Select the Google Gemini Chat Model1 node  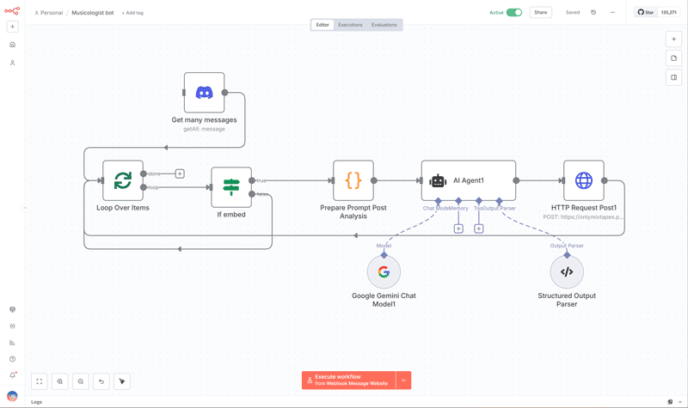click(384, 272)
